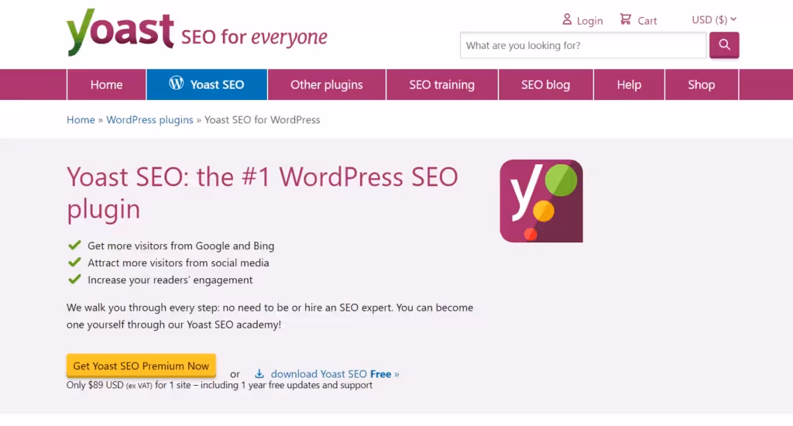Open the Cart link text
Screen dimensions: 793x426
coord(647,21)
